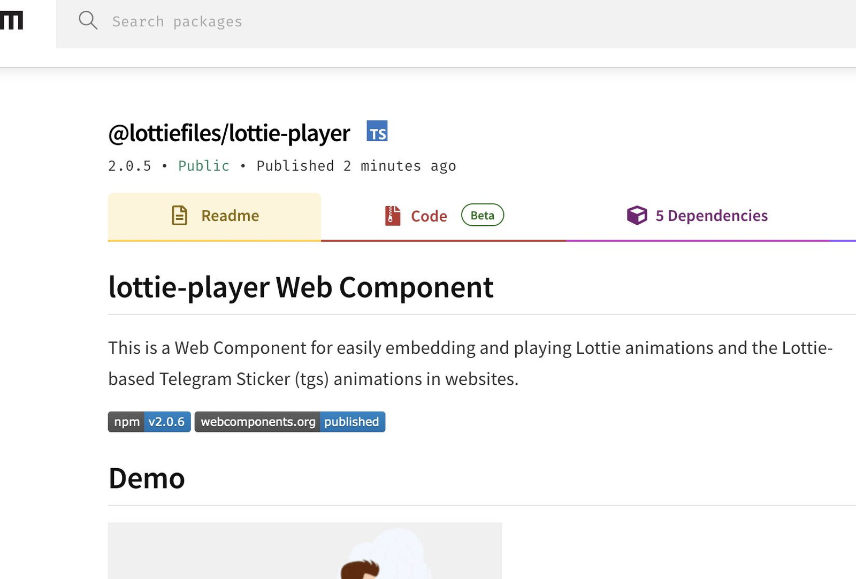
Task: Click the demo animation preview image
Action: [x=305, y=551]
